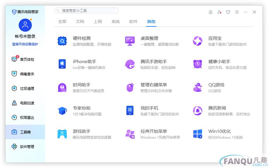Screen dimensions: 268x168
Task: Click the 腾讯手游助手 tool title
Action: click(154, 61)
